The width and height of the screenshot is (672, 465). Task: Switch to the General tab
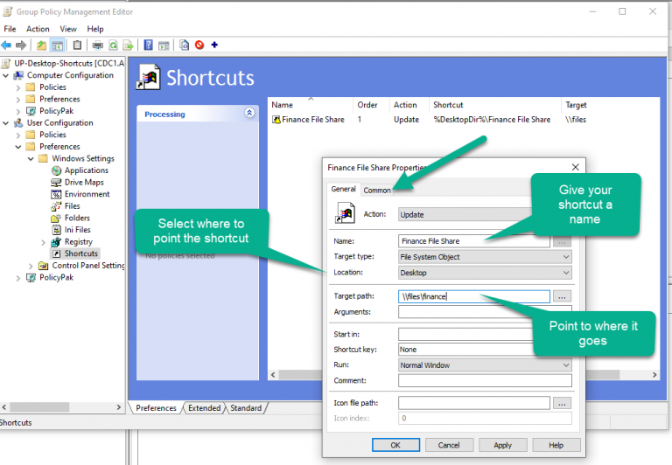coord(343,189)
